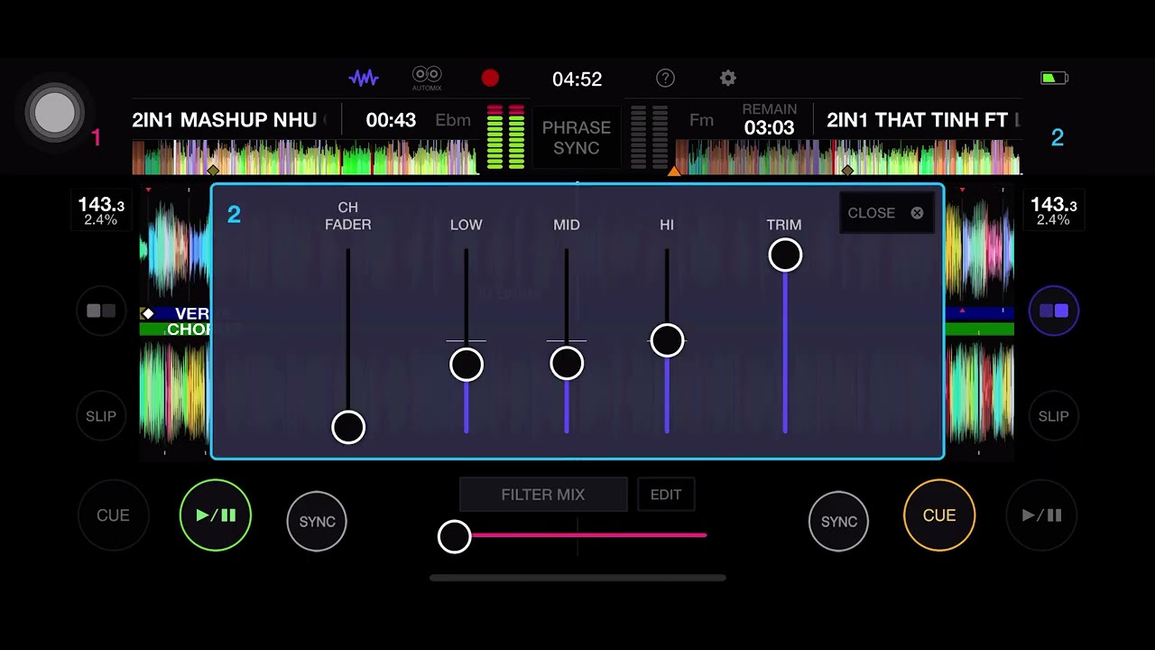The width and height of the screenshot is (1155, 650).
Task: Select deck 1 number indicator
Action: point(96,137)
